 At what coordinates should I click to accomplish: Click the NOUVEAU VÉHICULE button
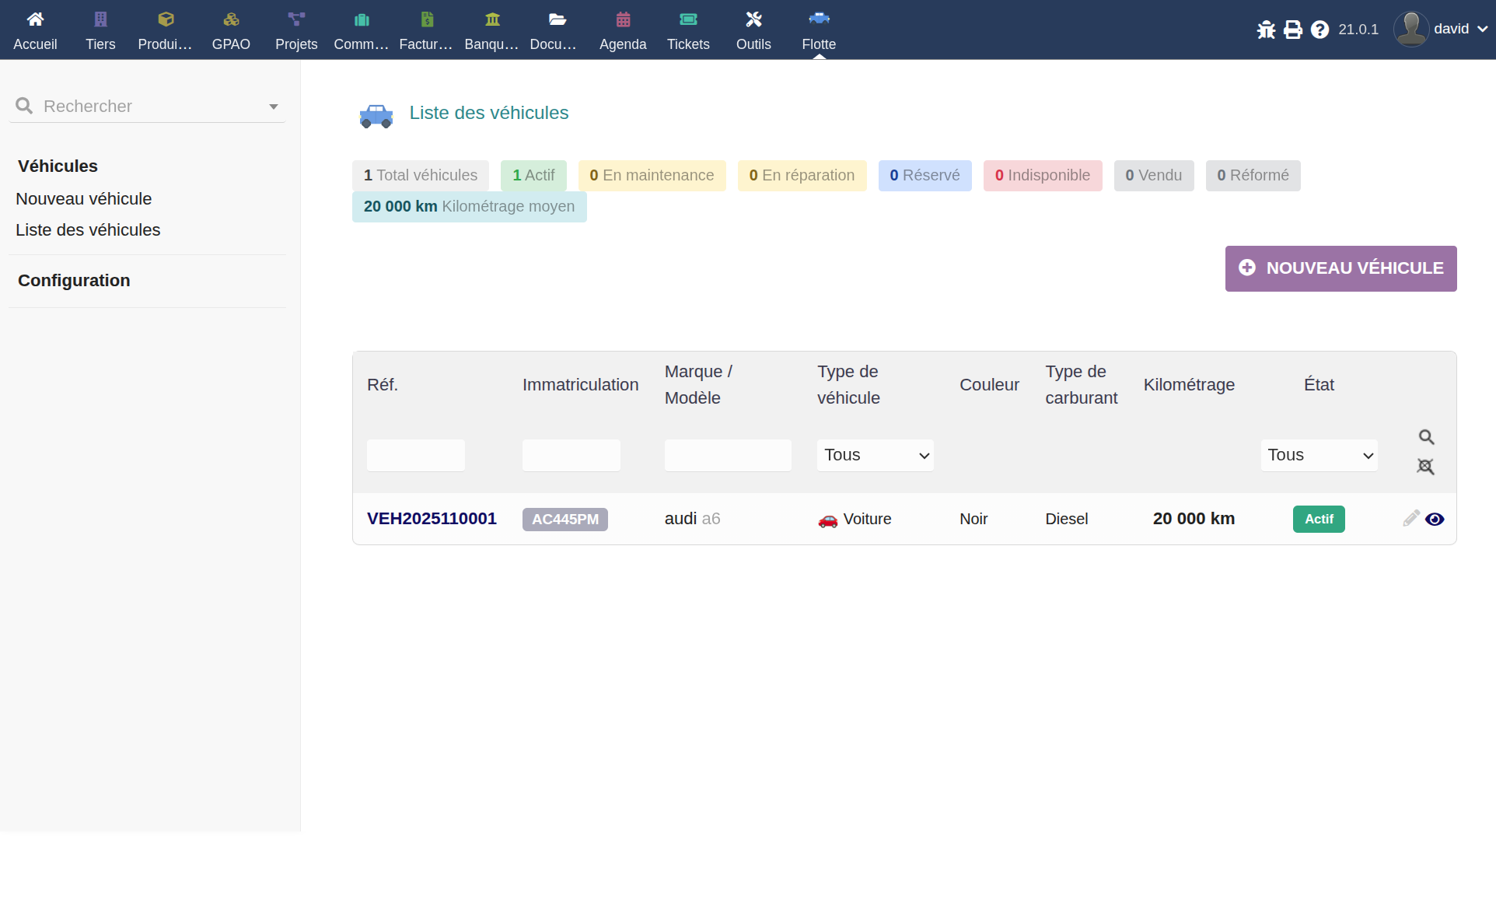1340,268
